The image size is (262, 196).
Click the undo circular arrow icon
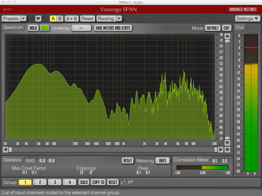point(31,19)
